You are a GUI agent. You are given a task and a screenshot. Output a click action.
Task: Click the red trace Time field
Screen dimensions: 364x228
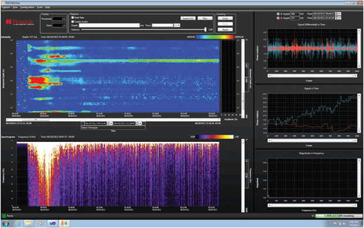click(323, 18)
